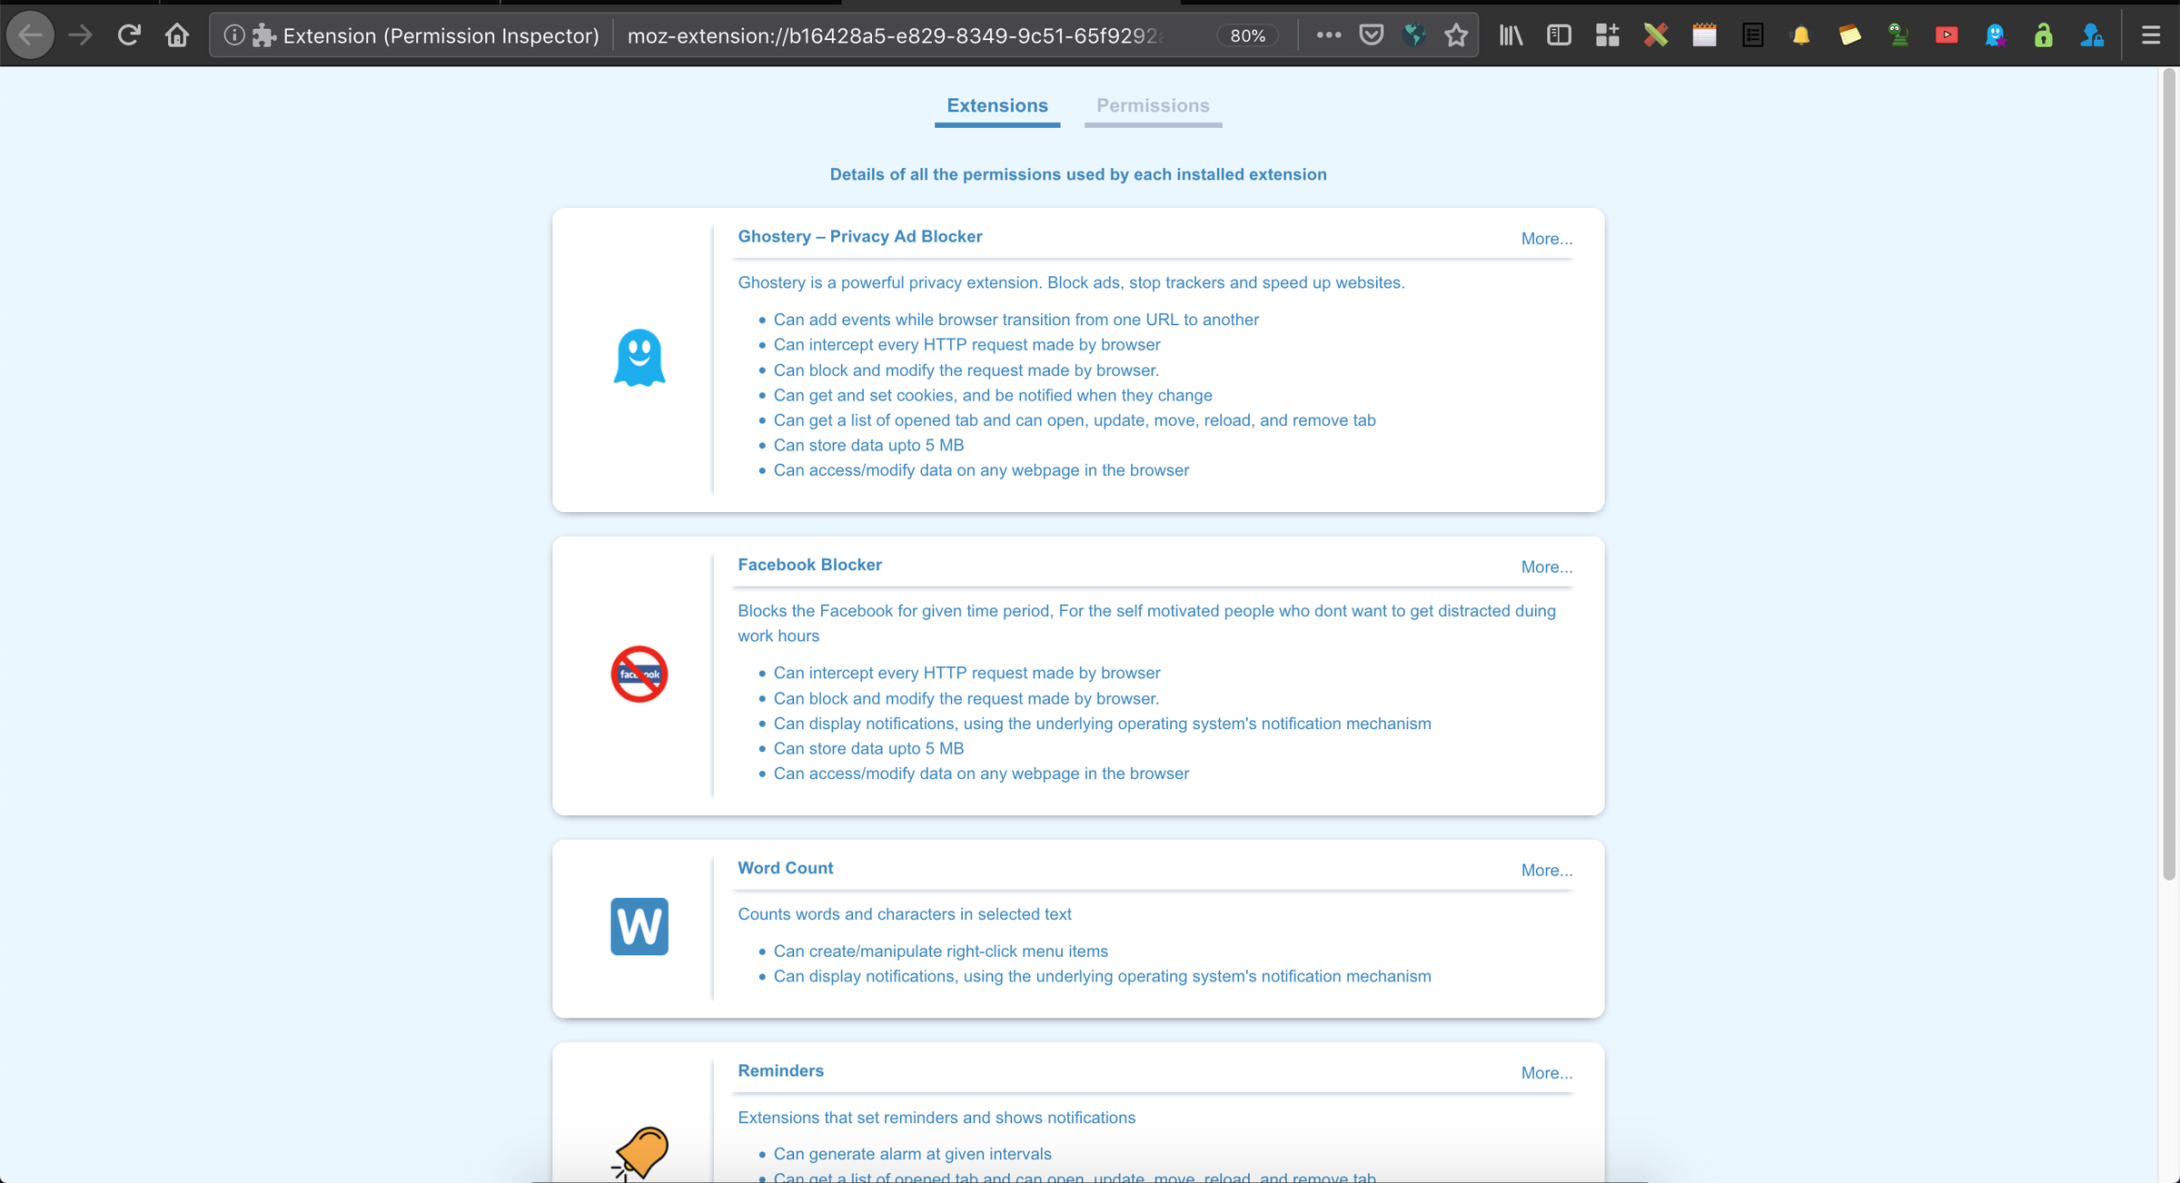Expand Word Count more details

pyautogui.click(x=1545, y=870)
